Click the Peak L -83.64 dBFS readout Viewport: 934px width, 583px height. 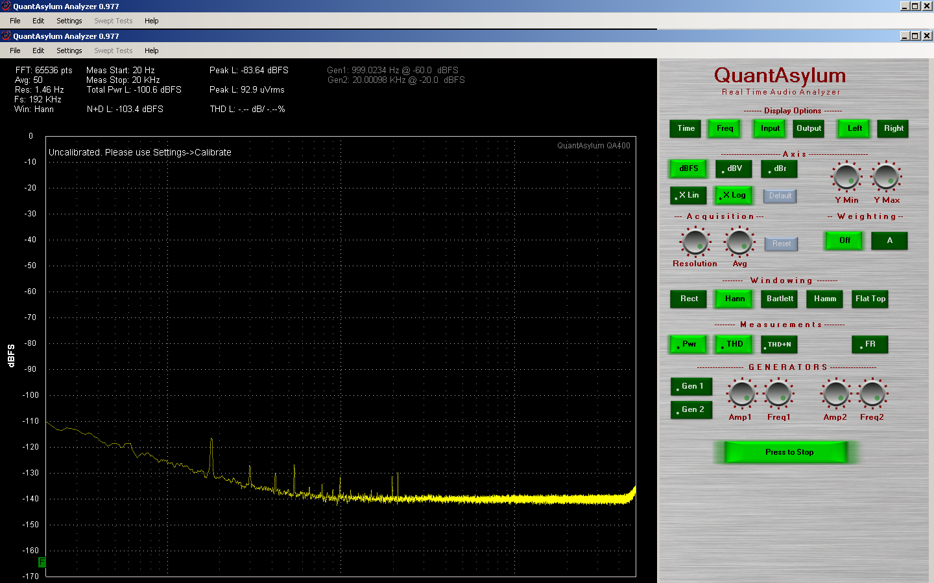[x=249, y=70]
